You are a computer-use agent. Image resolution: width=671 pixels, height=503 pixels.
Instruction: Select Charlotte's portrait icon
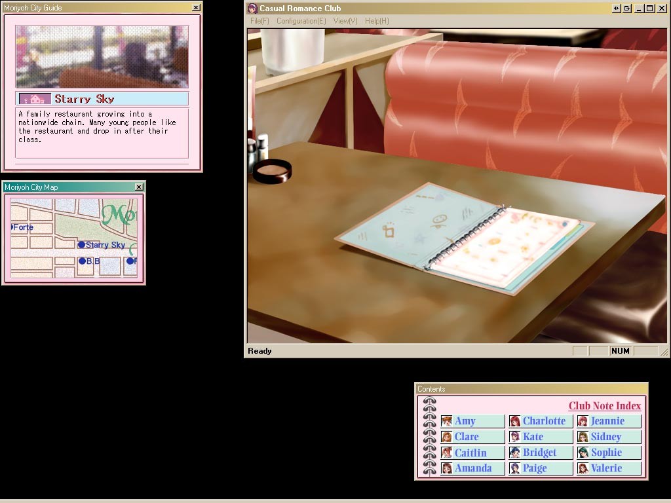point(515,421)
